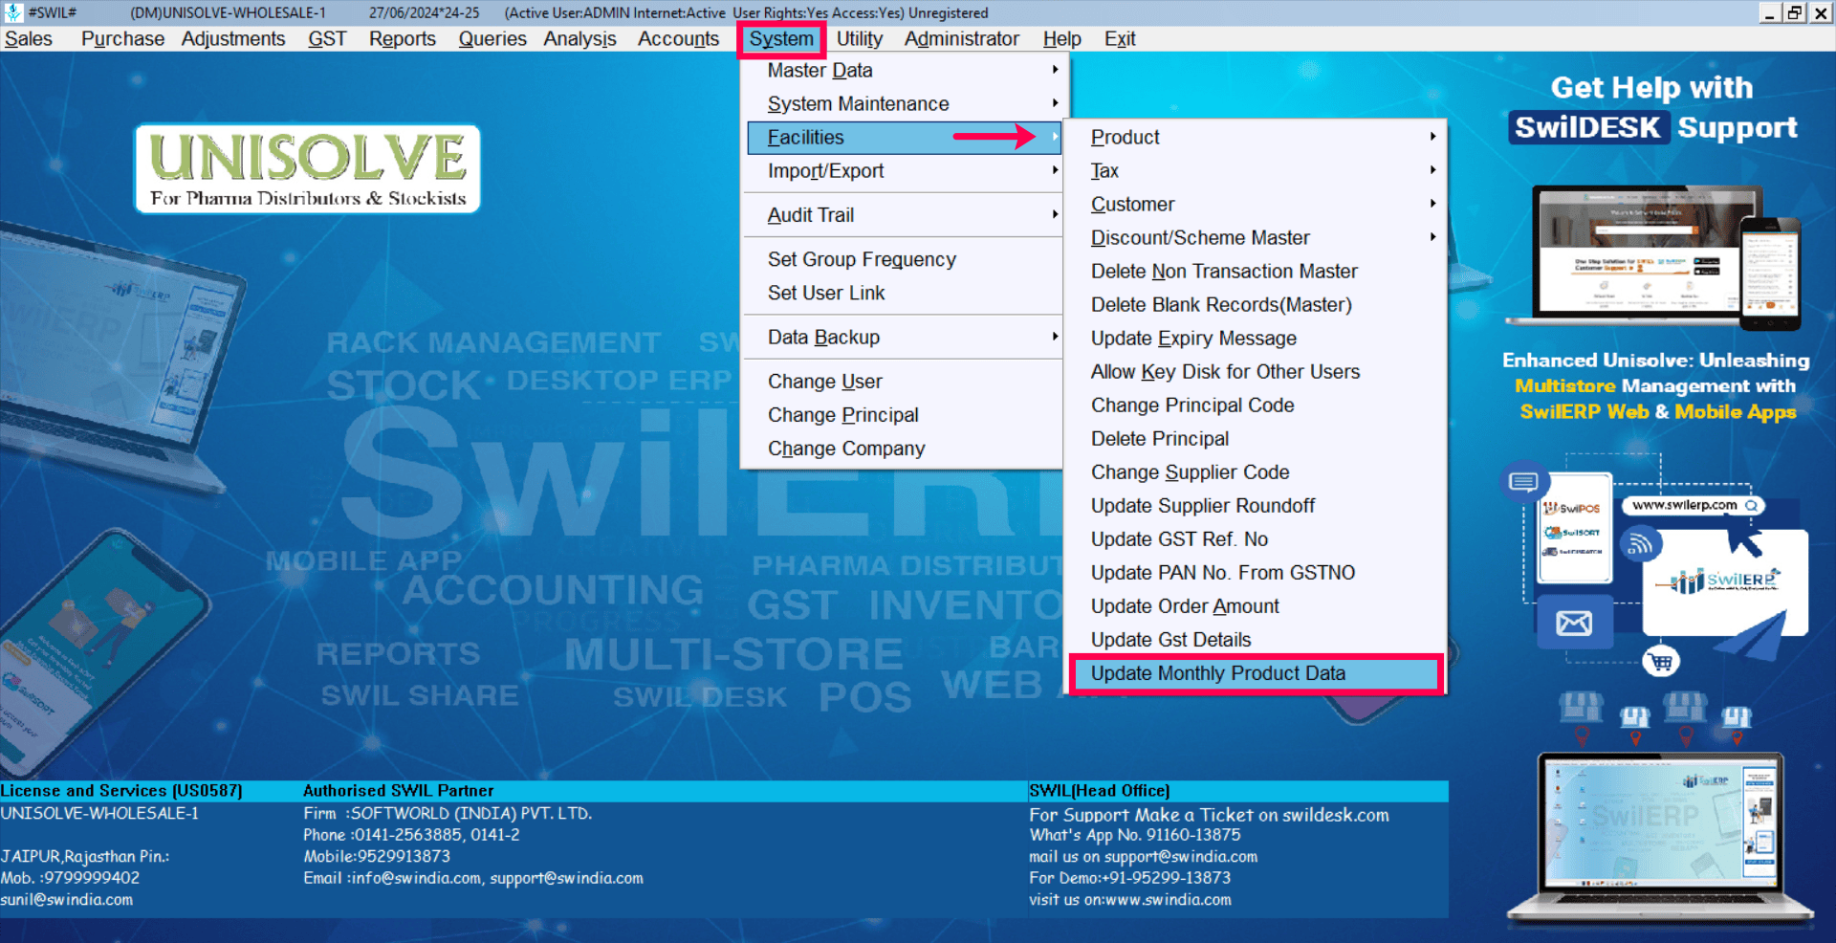Click the Unisolve logo image
This screenshot has width=1836, height=943.
[x=308, y=168]
